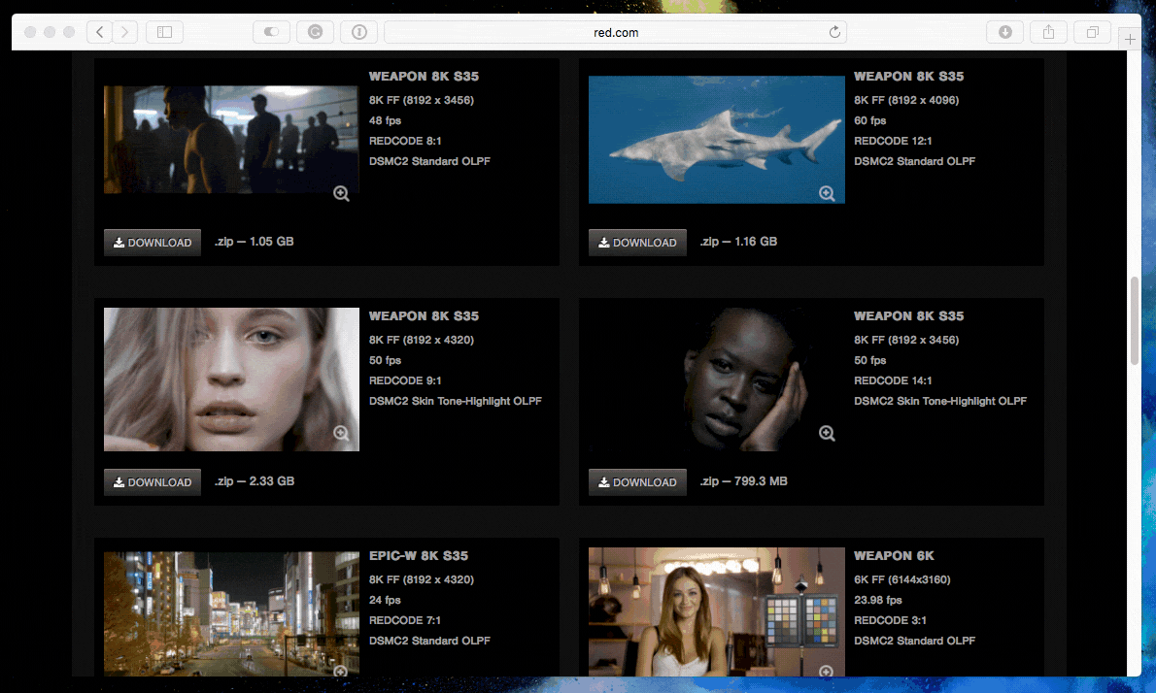The width and height of the screenshot is (1156, 693).
Task: Click the WEAPON 6K title
Action: (x=894, y=556)
